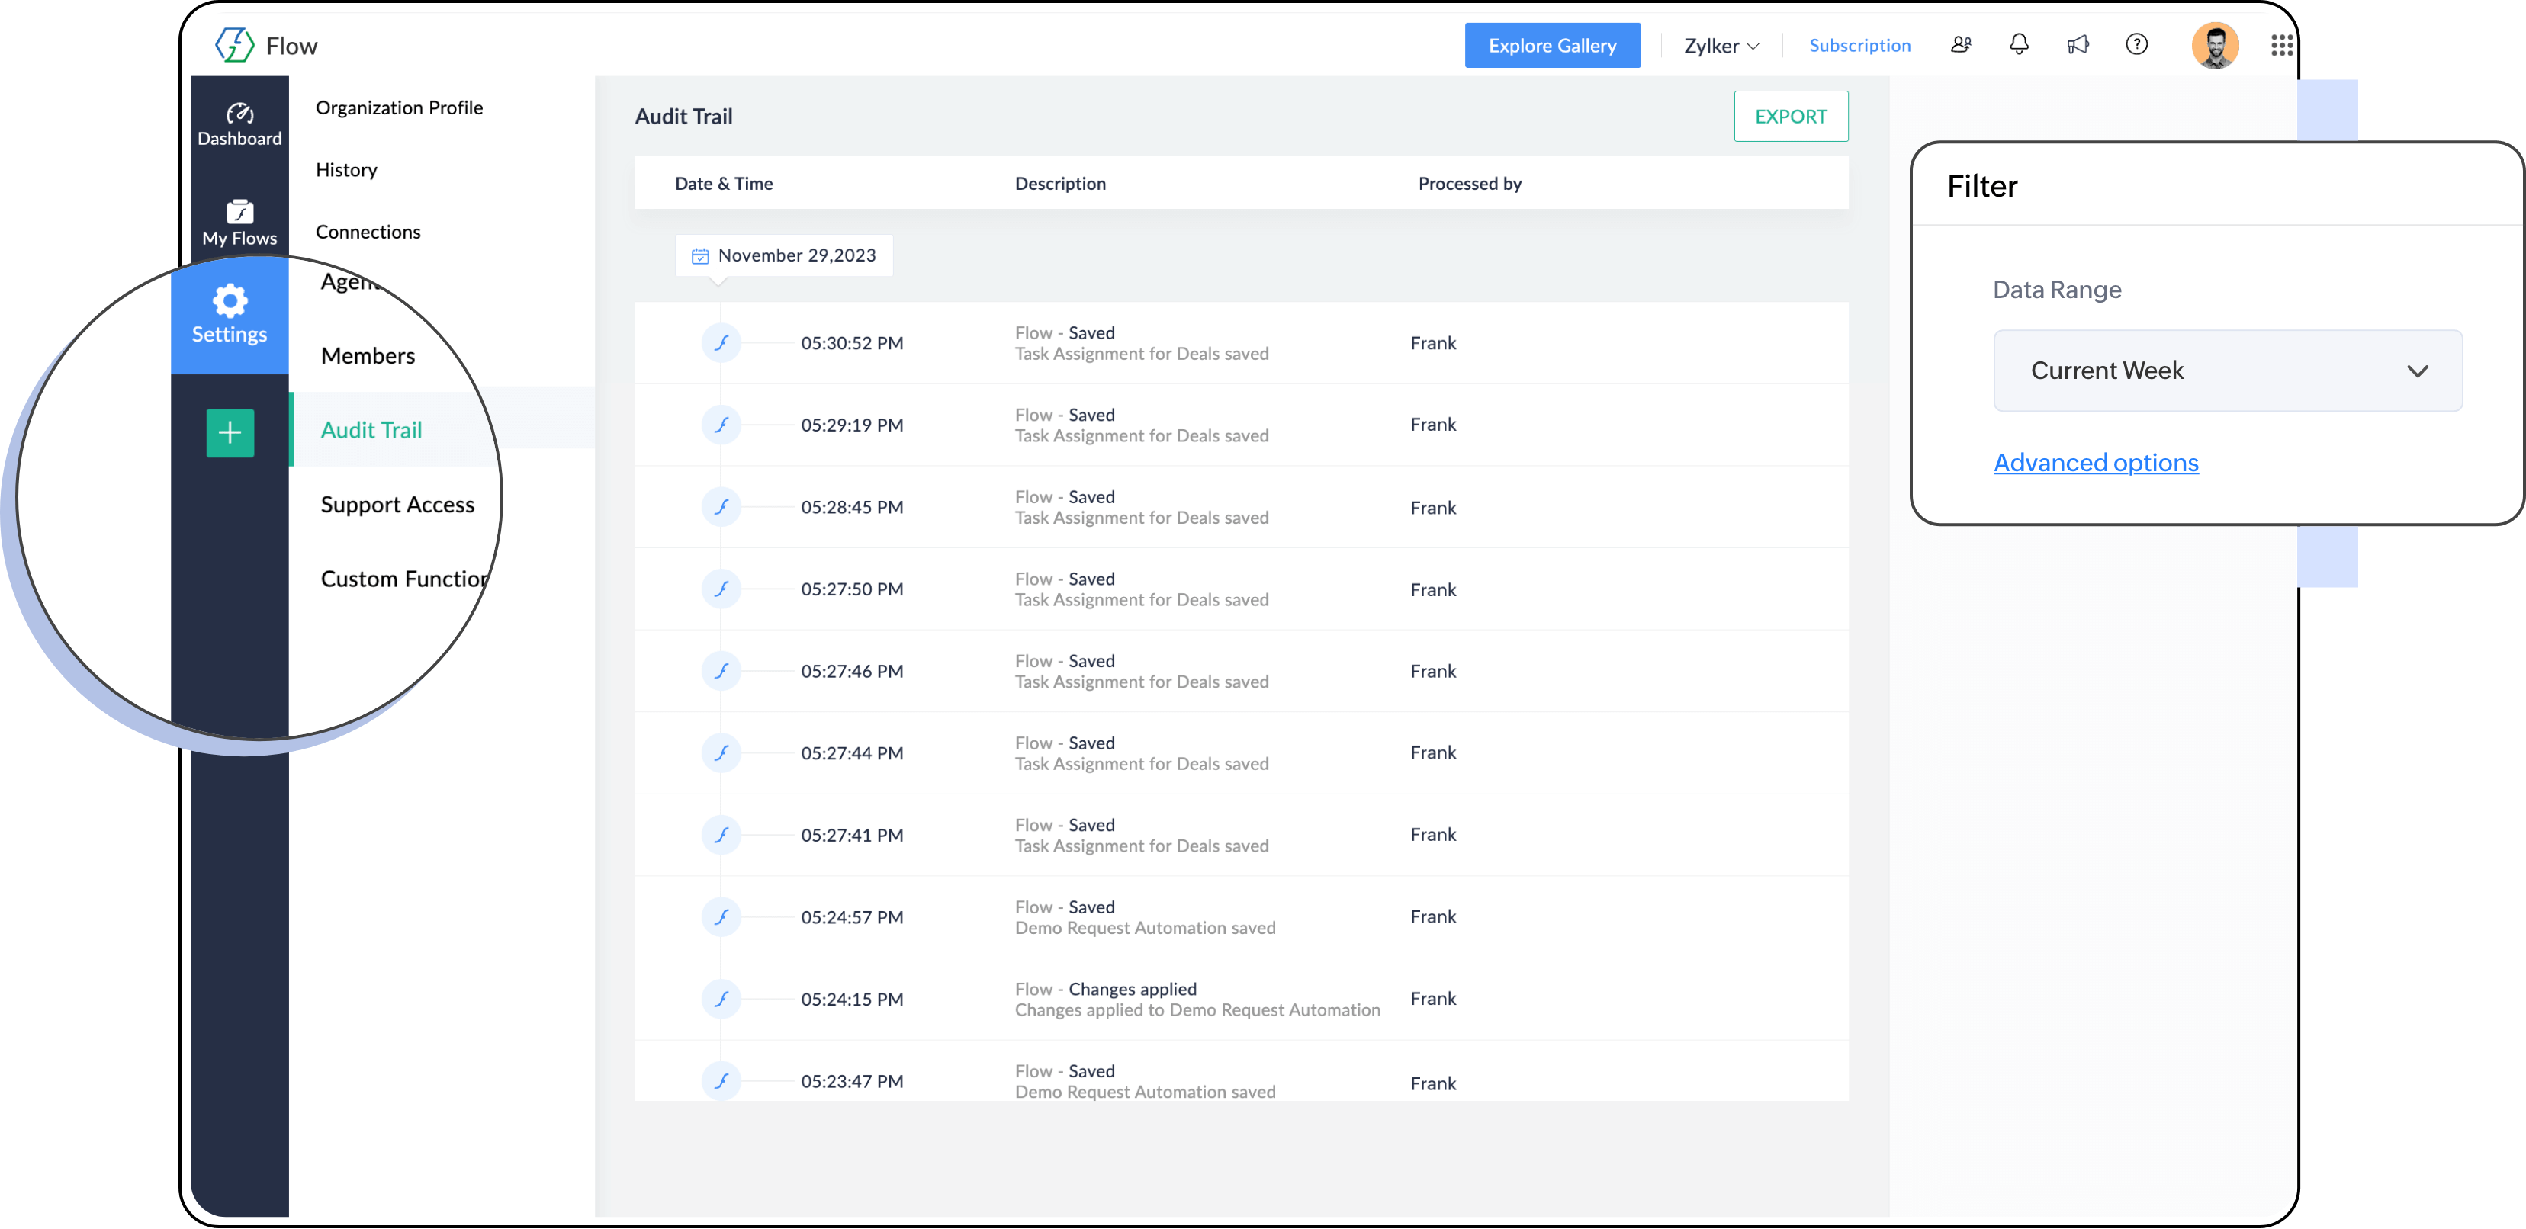Open Support Access settings page
Screen dimensions: 2526x1229
pos(397,505)
